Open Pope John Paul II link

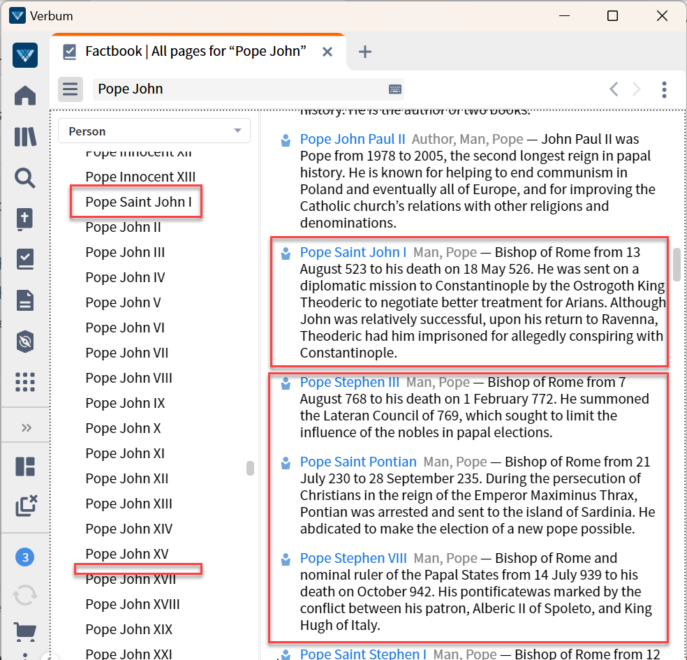[353, 139]
